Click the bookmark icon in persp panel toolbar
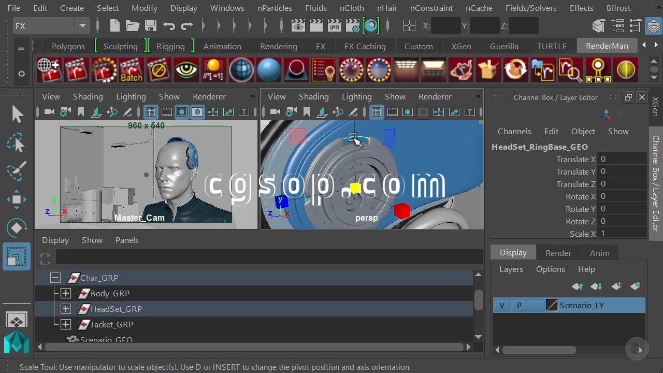 [x=307, y=112]
